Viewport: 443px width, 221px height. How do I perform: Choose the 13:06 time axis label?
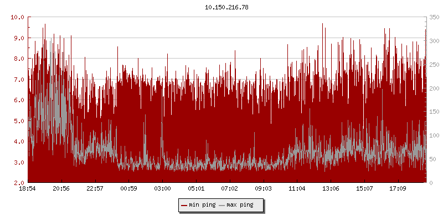point(331,188)
